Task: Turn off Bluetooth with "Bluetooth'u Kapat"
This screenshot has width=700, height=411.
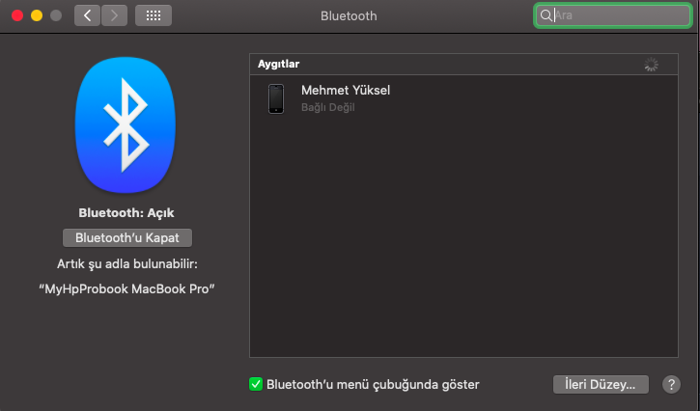Action: 126,237
